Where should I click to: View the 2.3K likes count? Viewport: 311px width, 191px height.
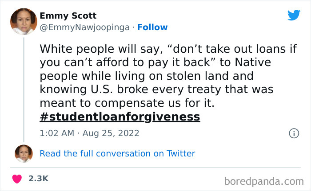(38, 179)
